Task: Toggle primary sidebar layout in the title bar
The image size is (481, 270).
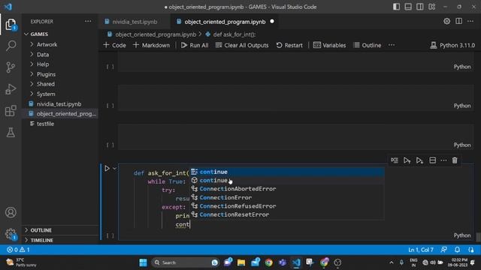Action: click(x=396, y=7)
